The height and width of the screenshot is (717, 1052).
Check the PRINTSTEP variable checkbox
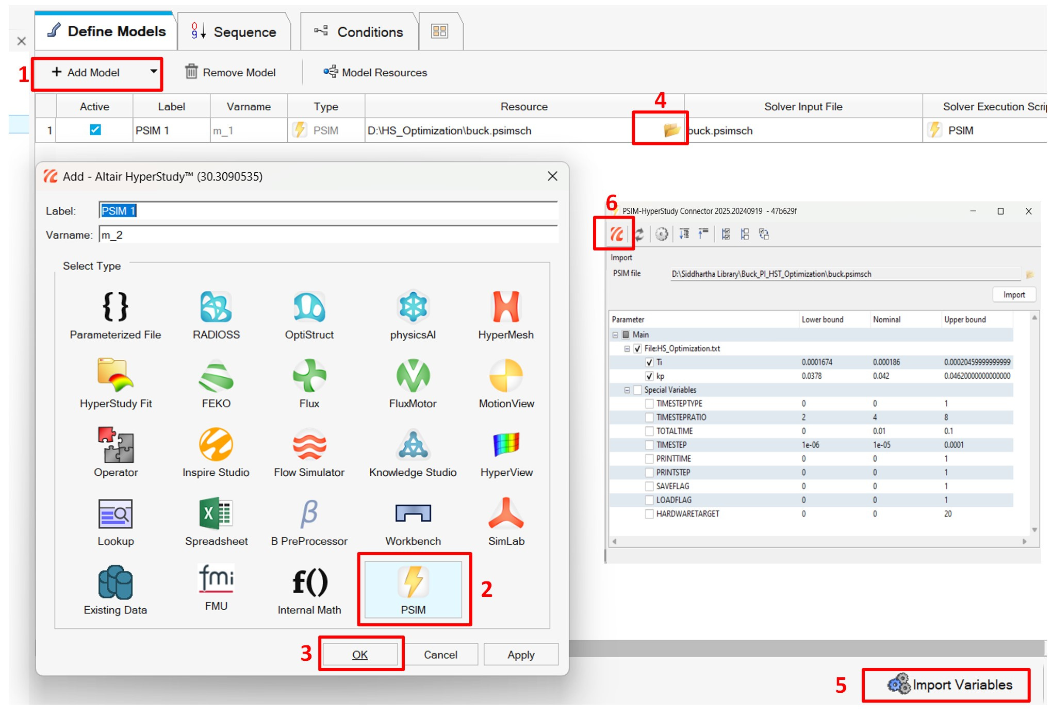click(649, 472)
